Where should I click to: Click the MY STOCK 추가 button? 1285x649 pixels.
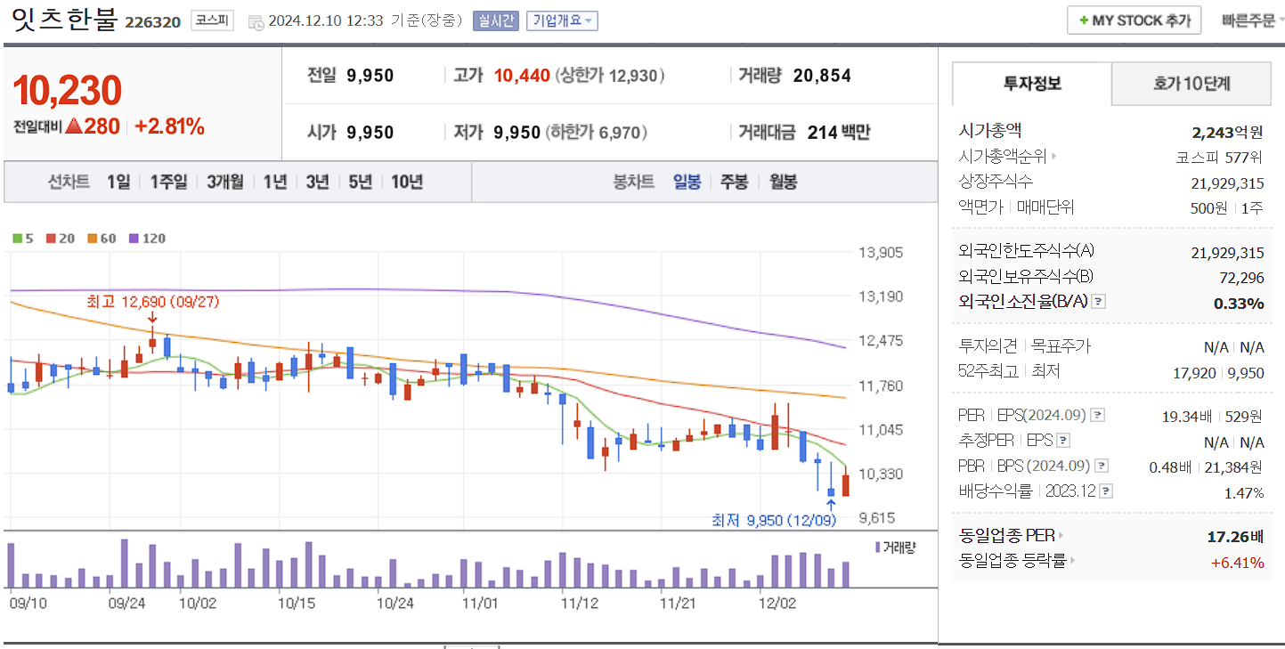pos(1134,20)
